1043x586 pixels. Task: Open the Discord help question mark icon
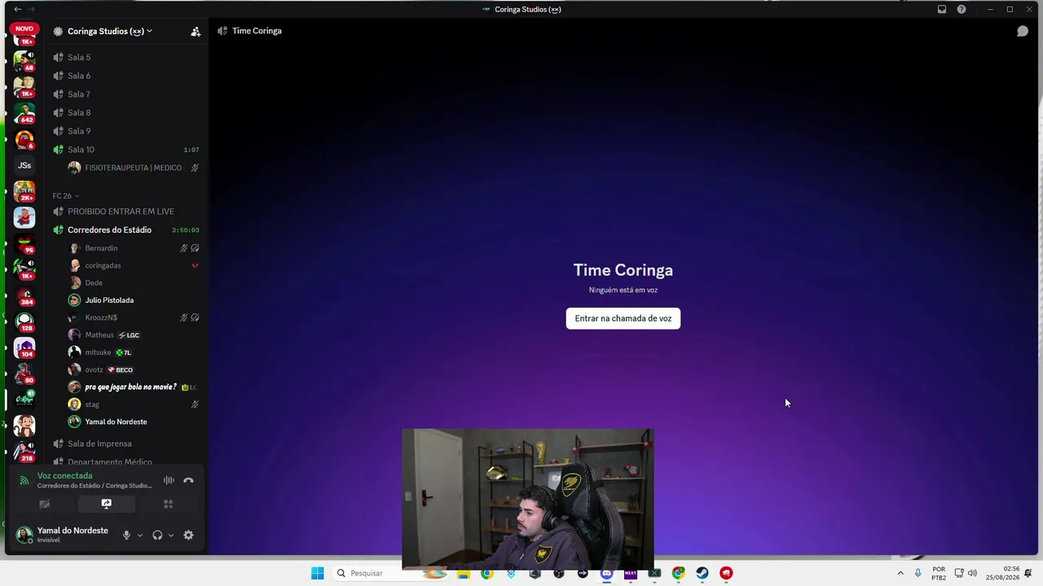pyautogui.click(x=962, y=9)
